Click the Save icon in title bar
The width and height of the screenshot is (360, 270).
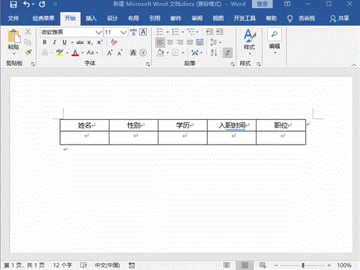(13, 4)
